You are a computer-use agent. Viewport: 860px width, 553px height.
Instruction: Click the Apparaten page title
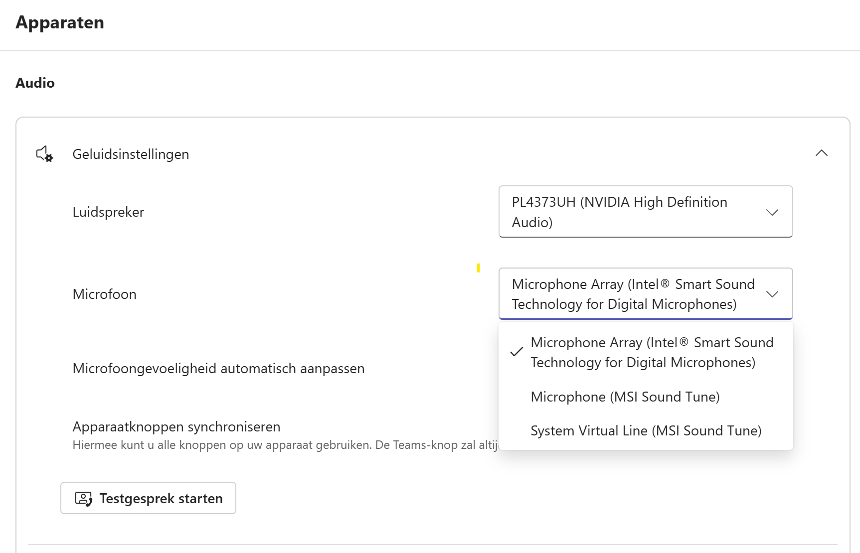pos(59,22)
